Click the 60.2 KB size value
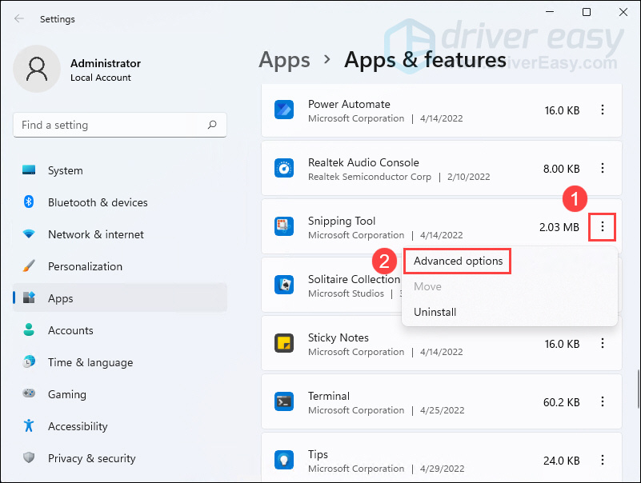 click(561, 402)
